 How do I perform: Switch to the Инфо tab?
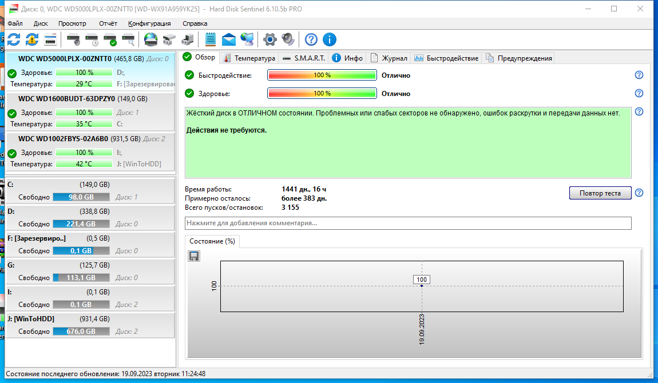(x=347, y=58)
